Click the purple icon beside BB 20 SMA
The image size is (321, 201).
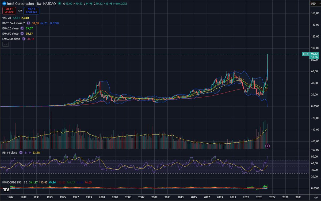(x=28, y=23)
